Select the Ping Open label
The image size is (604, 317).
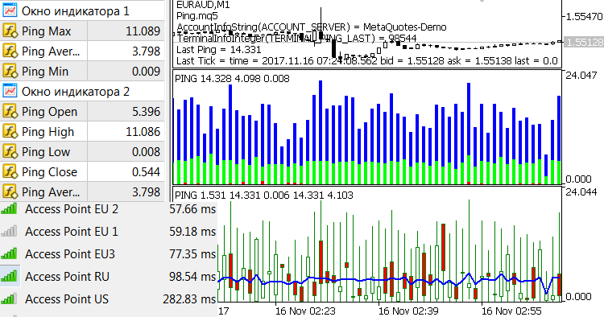click(x=49, y=112)
